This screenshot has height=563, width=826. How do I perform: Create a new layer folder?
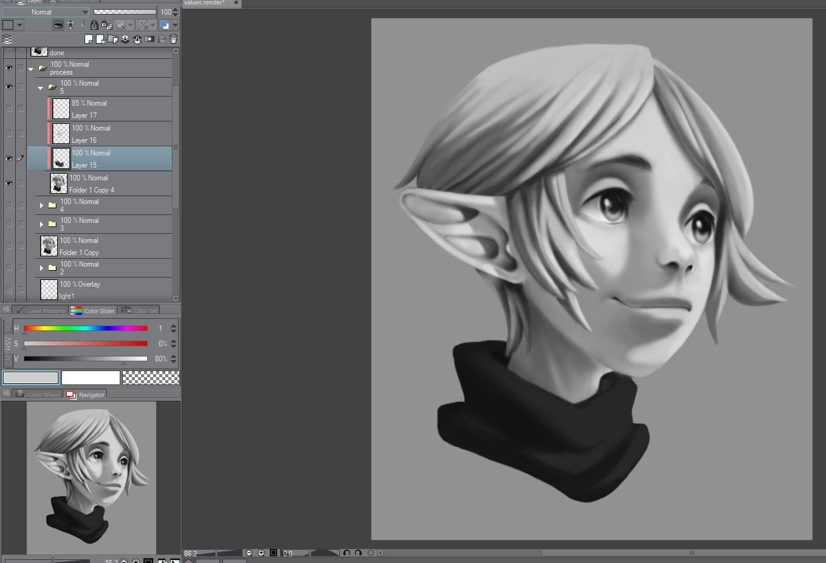click(x=113, y=39)
